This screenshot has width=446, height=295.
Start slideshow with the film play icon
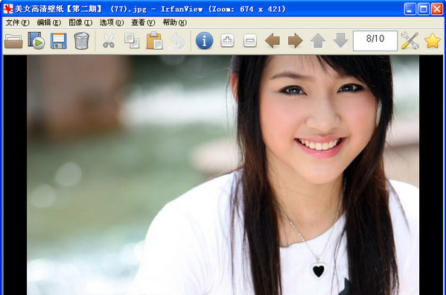(x=36, y=41)
